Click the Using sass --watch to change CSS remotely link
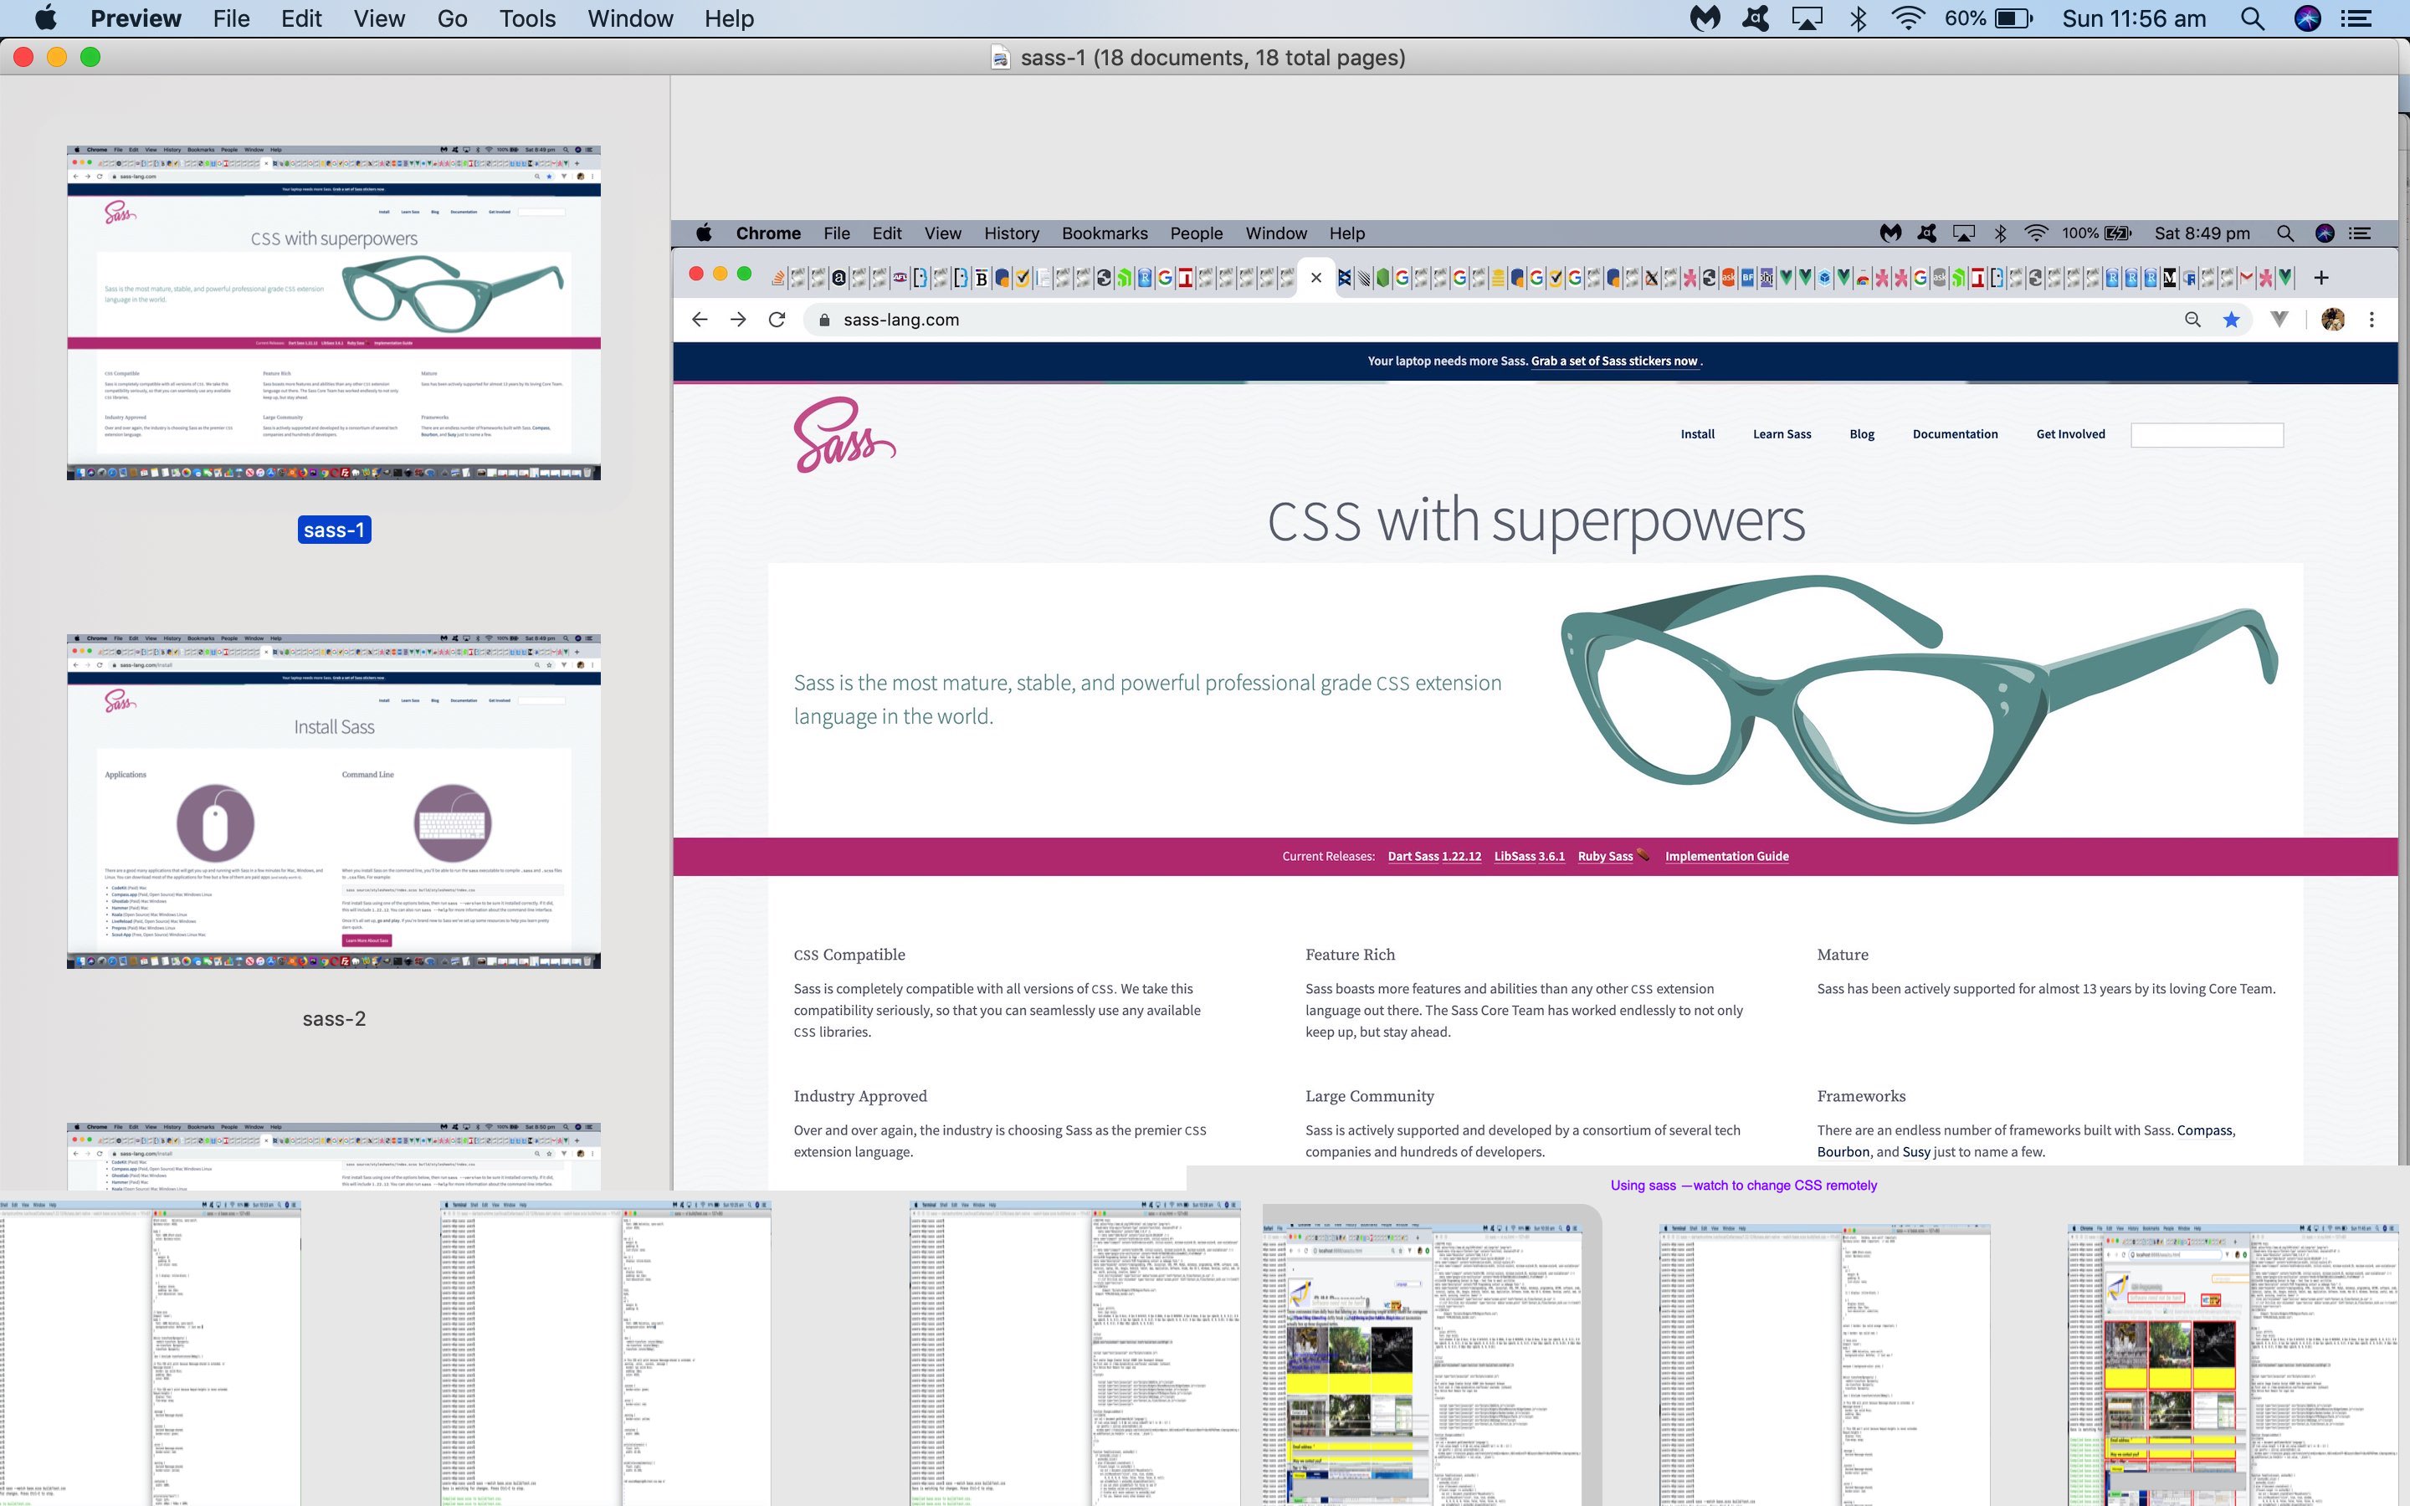 tap(1744, 1186)
